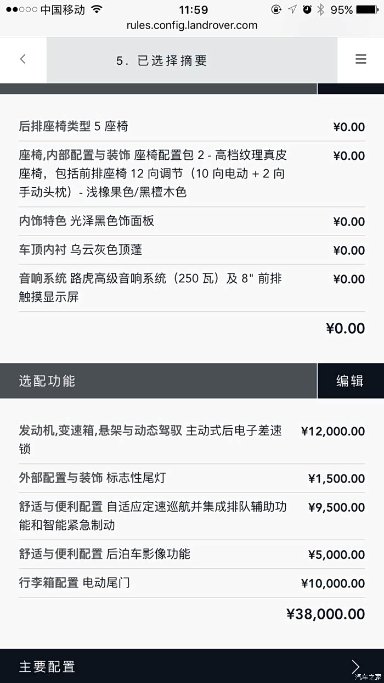Tap the 11:59 clock in status bar

[x=193, y=9]
